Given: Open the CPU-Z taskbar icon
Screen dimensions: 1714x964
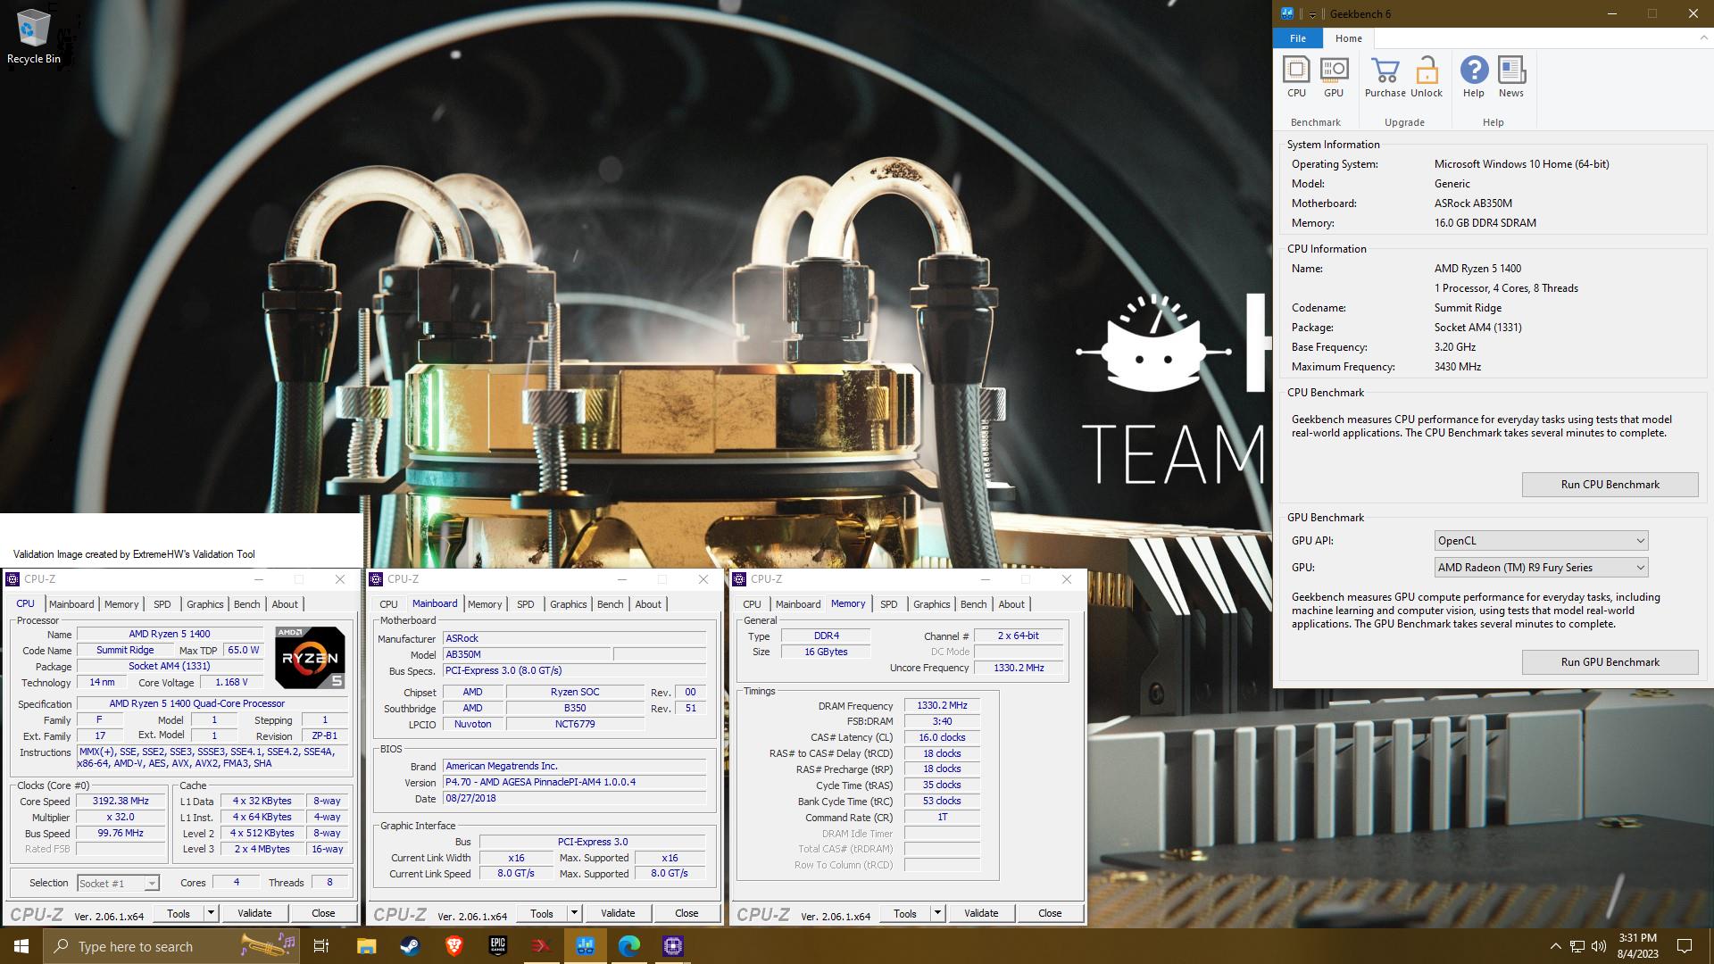Looking at the screenshot, I should (673, 946).
